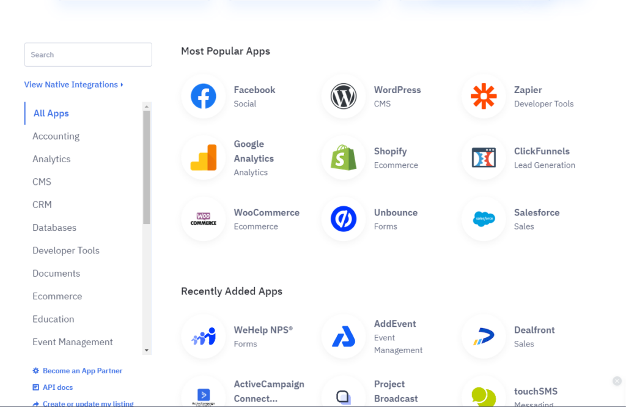Screen dimensions: 626x407
Task: Open Salesforce app title
Action: pos(537,213)
